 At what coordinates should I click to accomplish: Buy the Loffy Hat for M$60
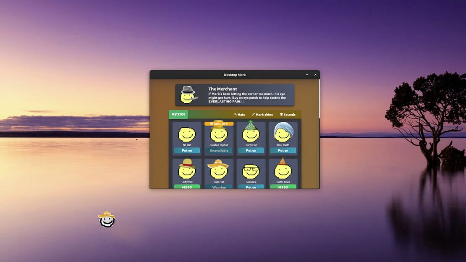click(x=187, y=187)
